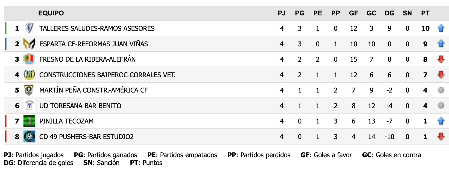
Task: Select the EQUIPO column header
Action: pos(51,13)
